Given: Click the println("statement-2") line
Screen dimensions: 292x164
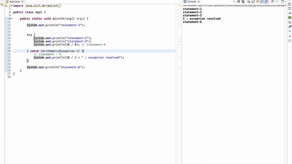Looking at the screenshot, I should tap(63, 38).
